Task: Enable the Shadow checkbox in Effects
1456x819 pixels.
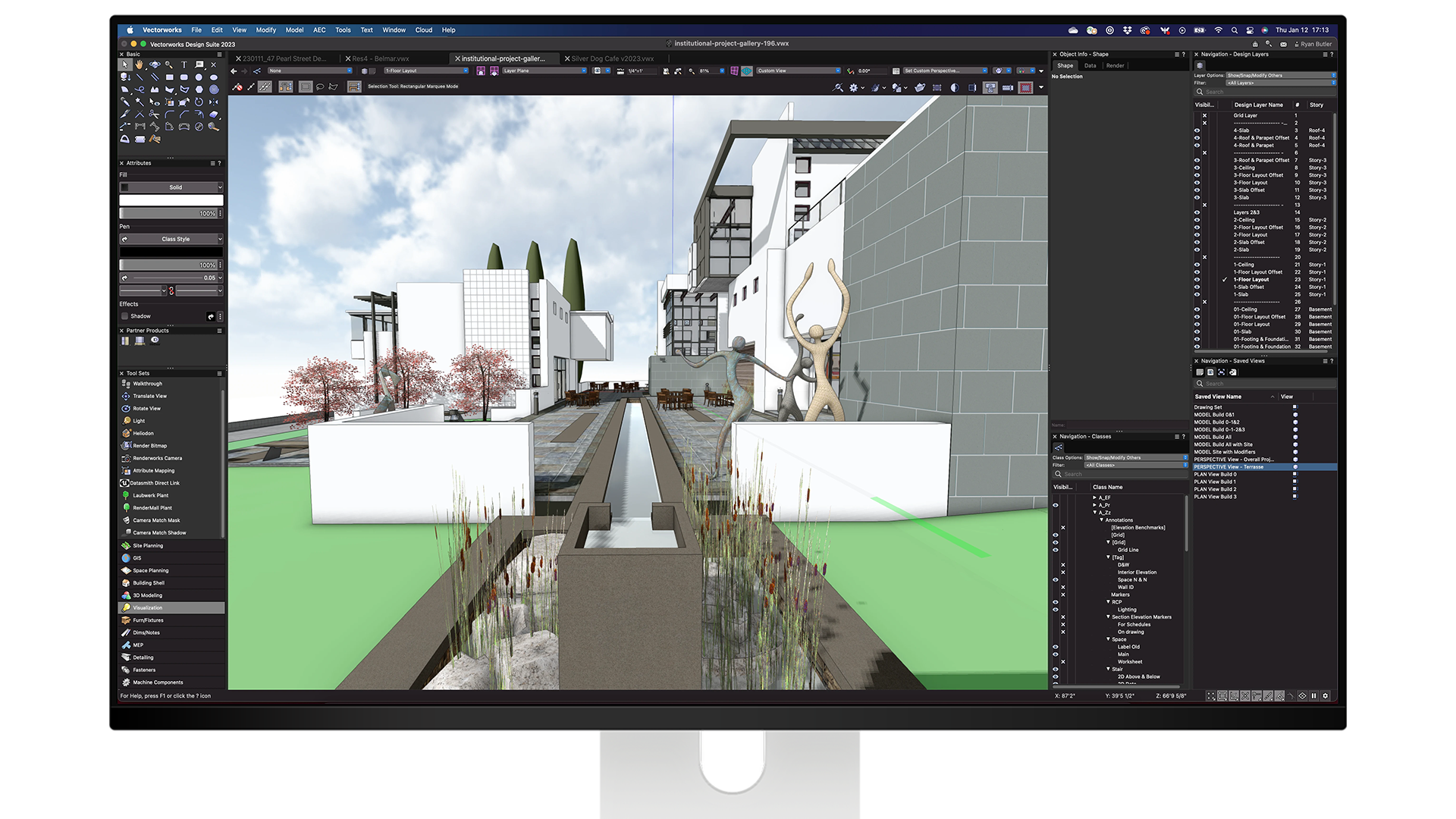Action: point(124,316)
